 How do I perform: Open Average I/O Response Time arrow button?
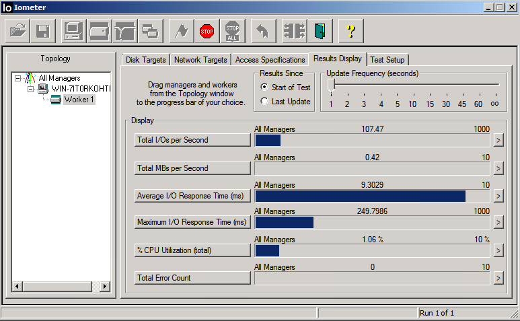[498, 196]
